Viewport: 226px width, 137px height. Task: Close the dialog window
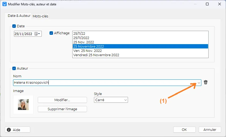(220, 4)
